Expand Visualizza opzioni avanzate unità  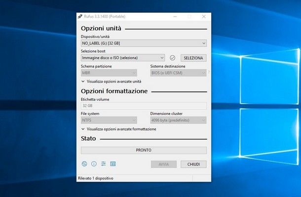[x=112, y=82]
